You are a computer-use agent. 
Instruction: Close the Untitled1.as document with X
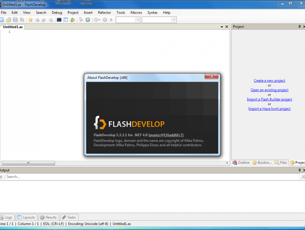(226, 27)
